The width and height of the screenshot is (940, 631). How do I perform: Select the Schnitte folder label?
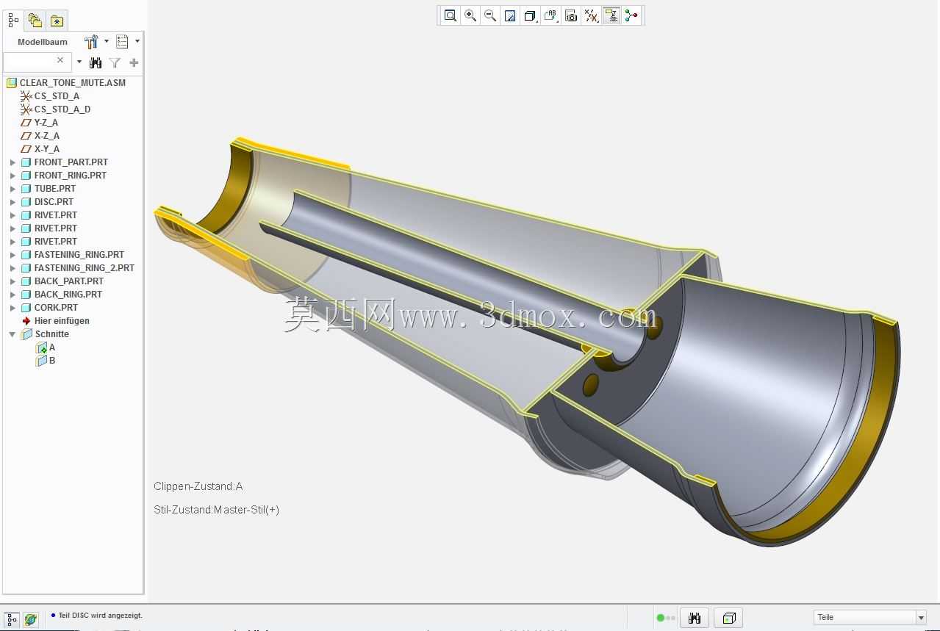[x=52, y=334]
